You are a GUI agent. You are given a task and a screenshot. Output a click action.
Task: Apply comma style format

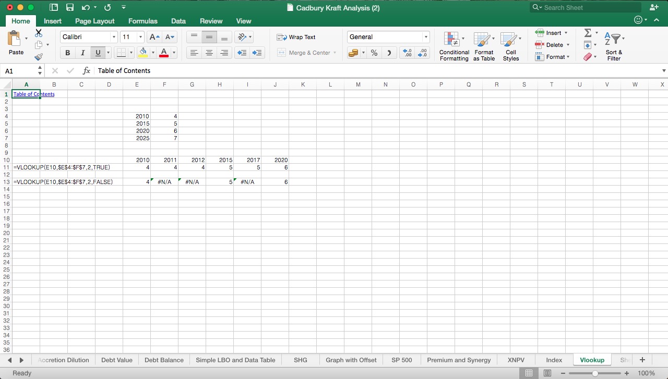(389, 53)
